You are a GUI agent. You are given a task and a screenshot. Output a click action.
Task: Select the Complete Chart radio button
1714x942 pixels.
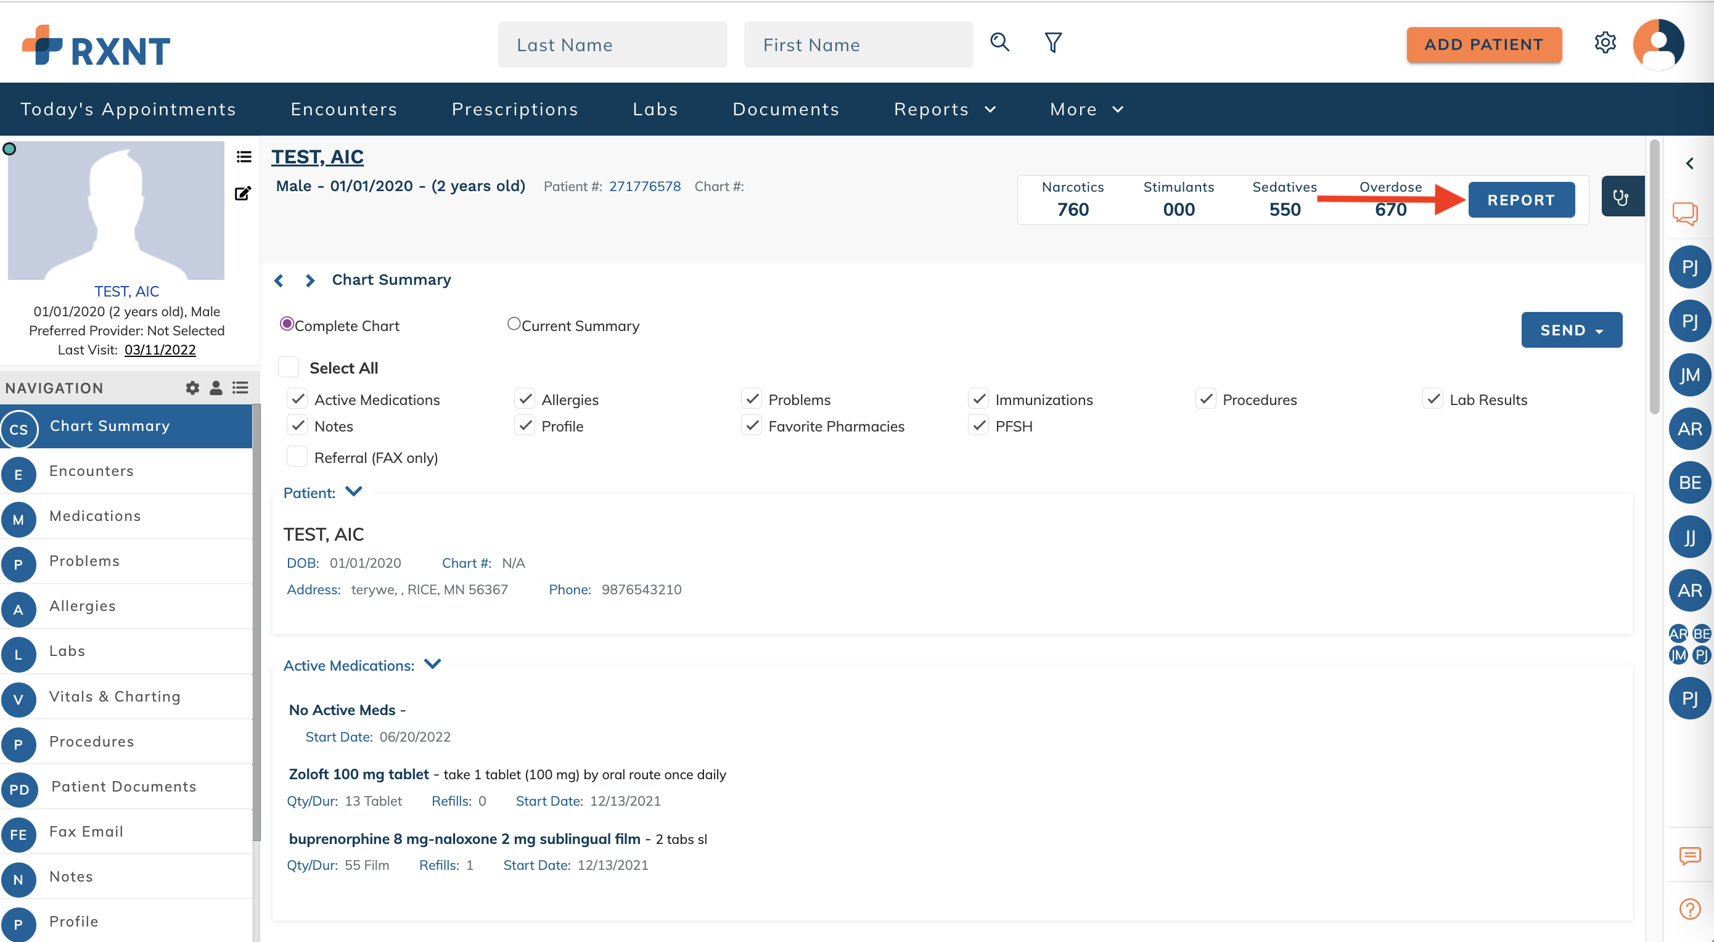287,324
